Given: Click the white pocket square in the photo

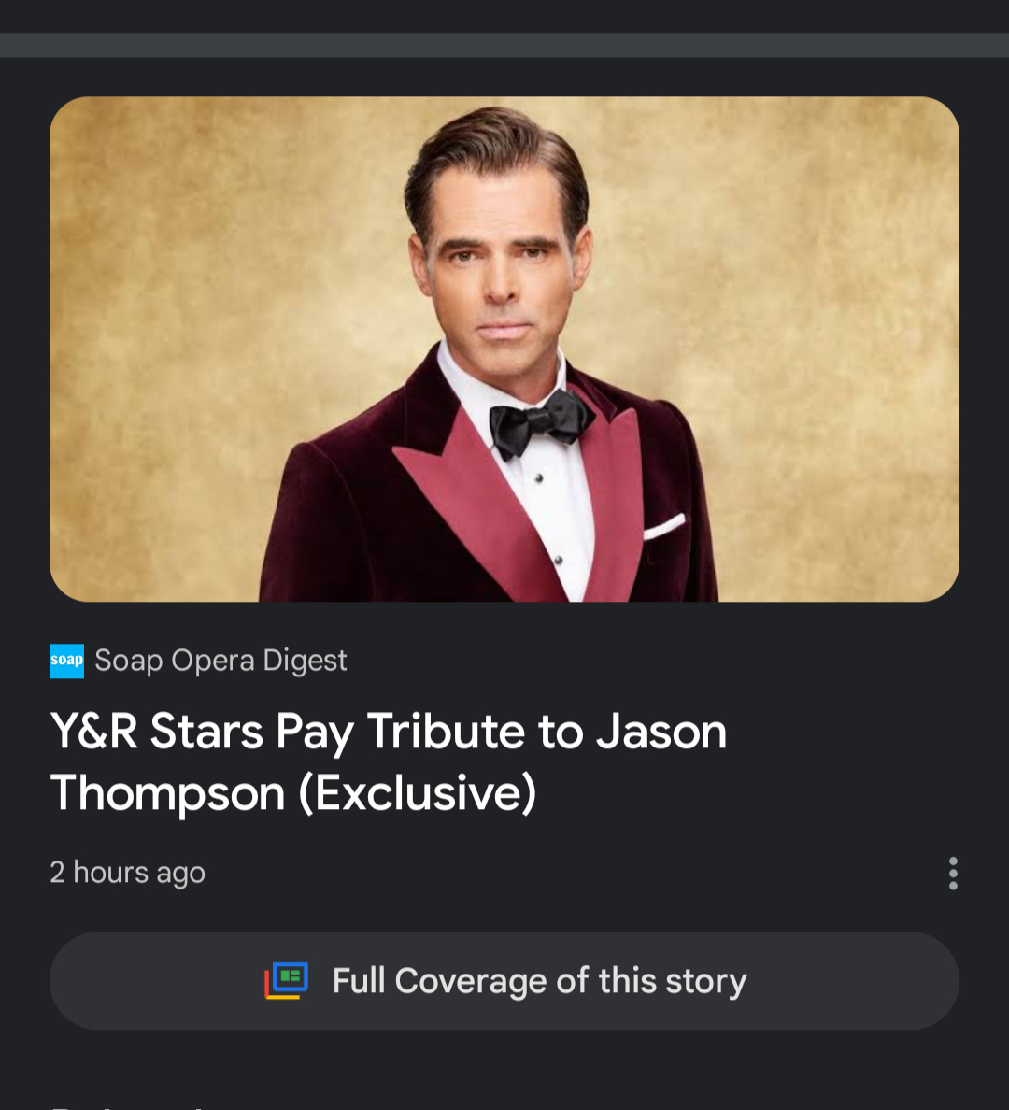Looking at the screenshot, I should [664, 527].
